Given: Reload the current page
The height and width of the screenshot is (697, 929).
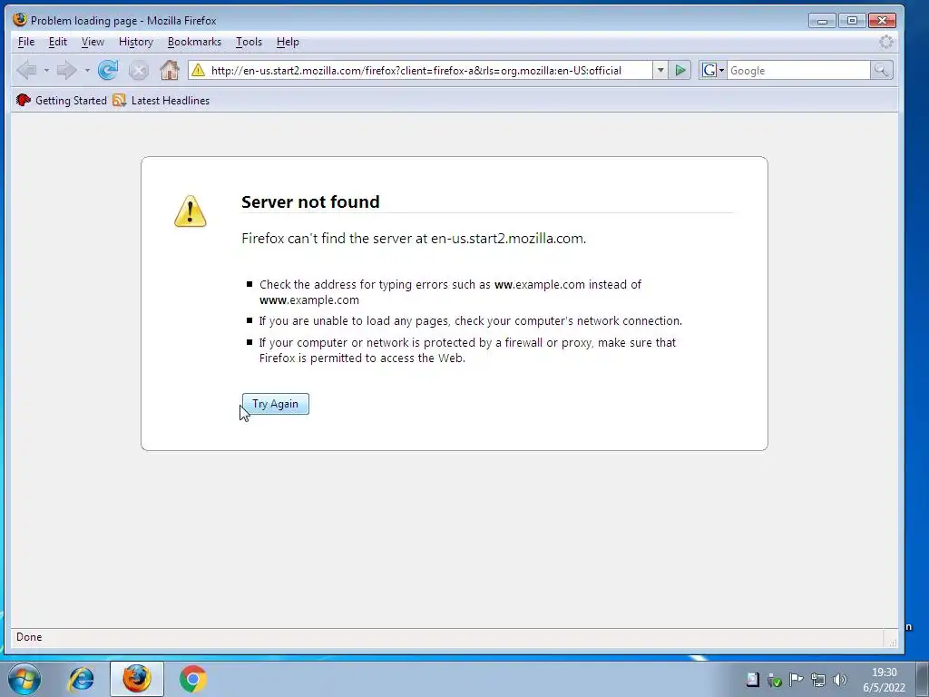Looking at the screenshot, I should point(108,71).
